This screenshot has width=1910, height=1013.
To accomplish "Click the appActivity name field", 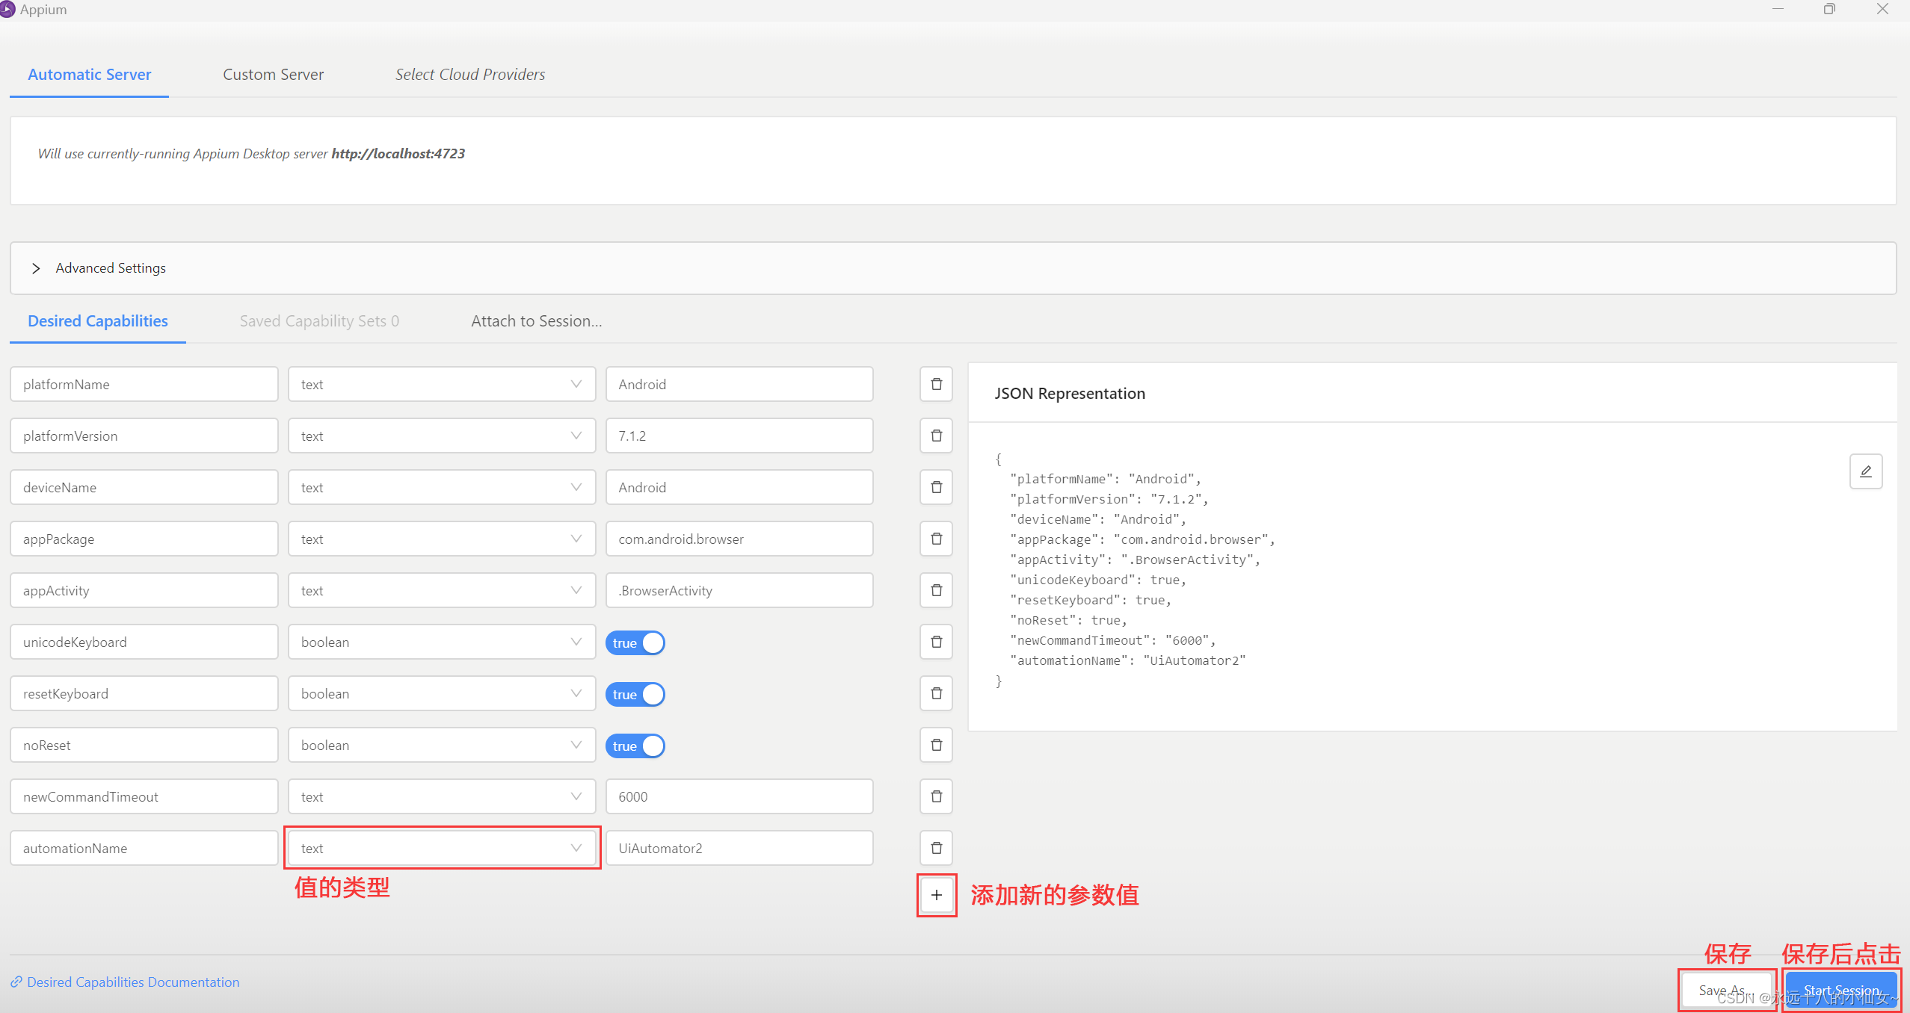I will 144,590.
